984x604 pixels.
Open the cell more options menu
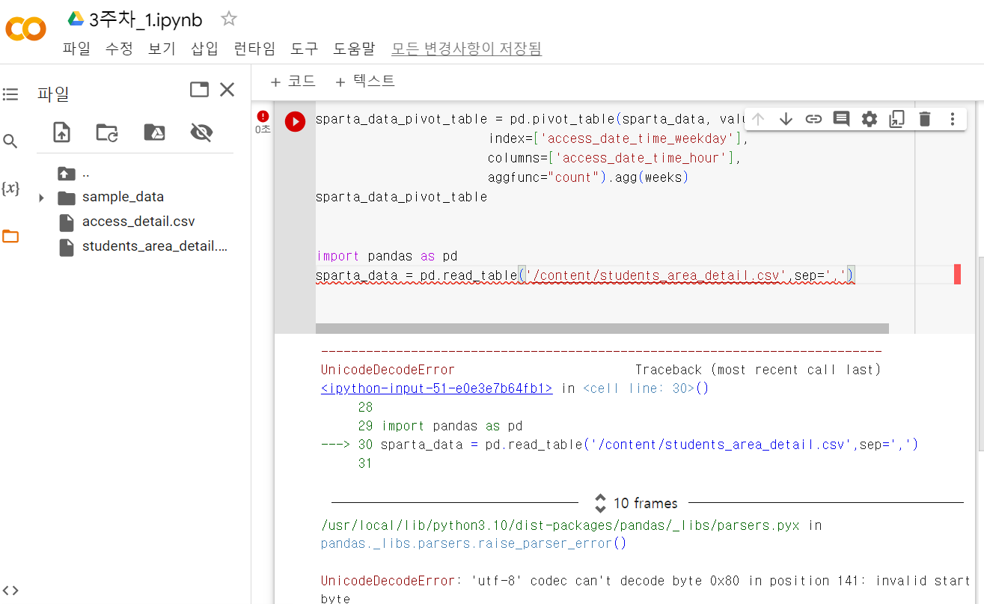point(953,119)
